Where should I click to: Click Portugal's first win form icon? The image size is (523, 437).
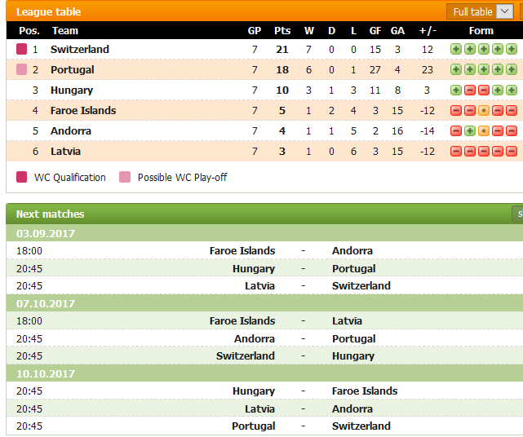pyautogui.click(x=456, y=69)
